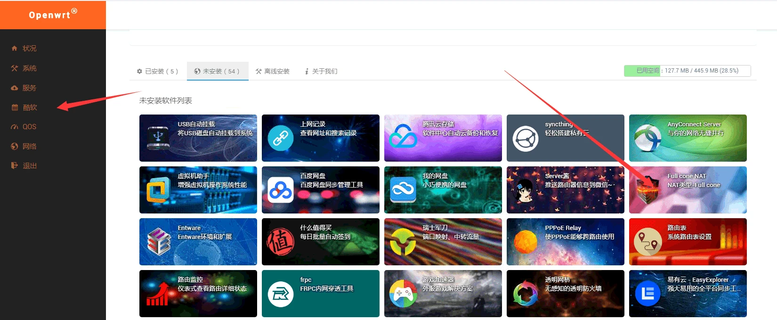Click the tools icon beside 系统
This screenshot has width=777, height=320.
pos(14,68)
